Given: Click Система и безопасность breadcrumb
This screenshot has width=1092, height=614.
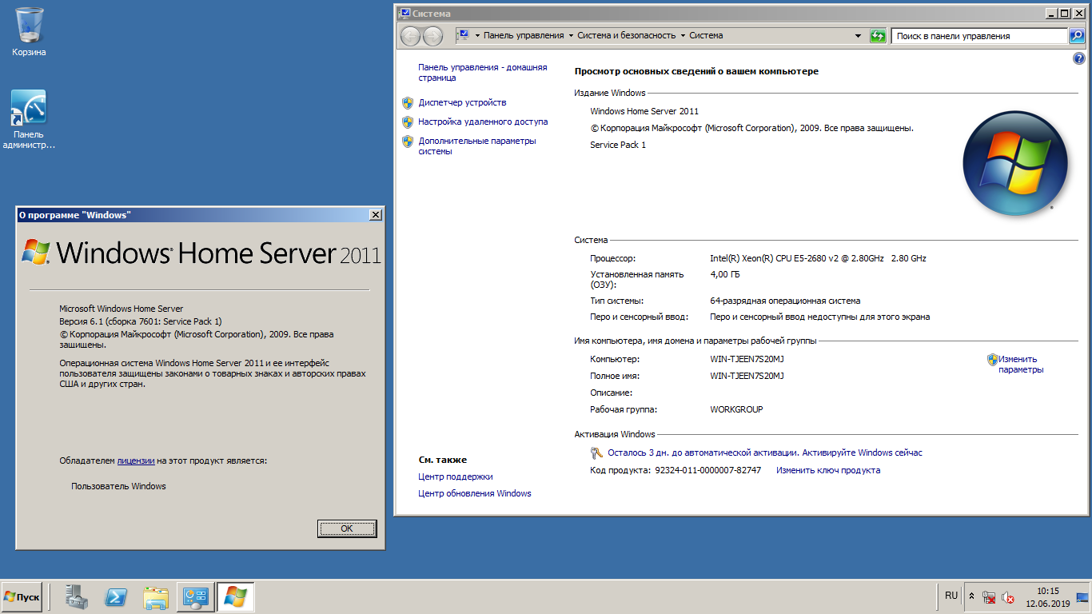Looking at the screenshot, I should pyautogui.click(x=627, y=35).
